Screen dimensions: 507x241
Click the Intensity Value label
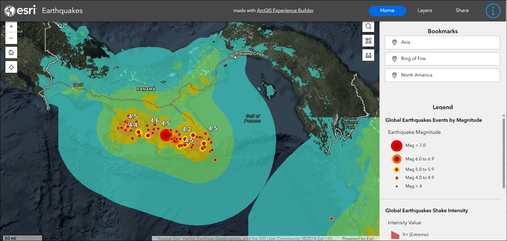pos(404,223)
